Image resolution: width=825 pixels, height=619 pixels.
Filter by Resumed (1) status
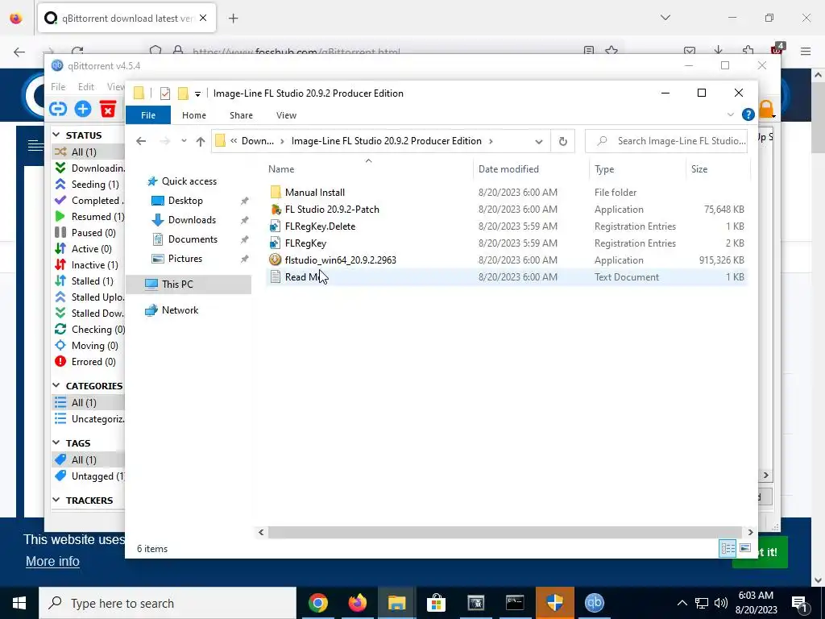[x=89, y=216]
